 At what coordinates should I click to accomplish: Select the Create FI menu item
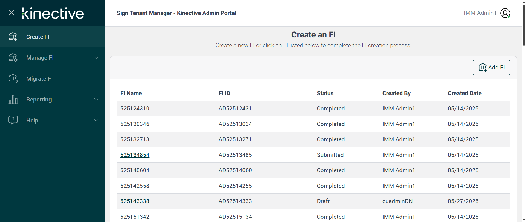[x=38, y=37]
